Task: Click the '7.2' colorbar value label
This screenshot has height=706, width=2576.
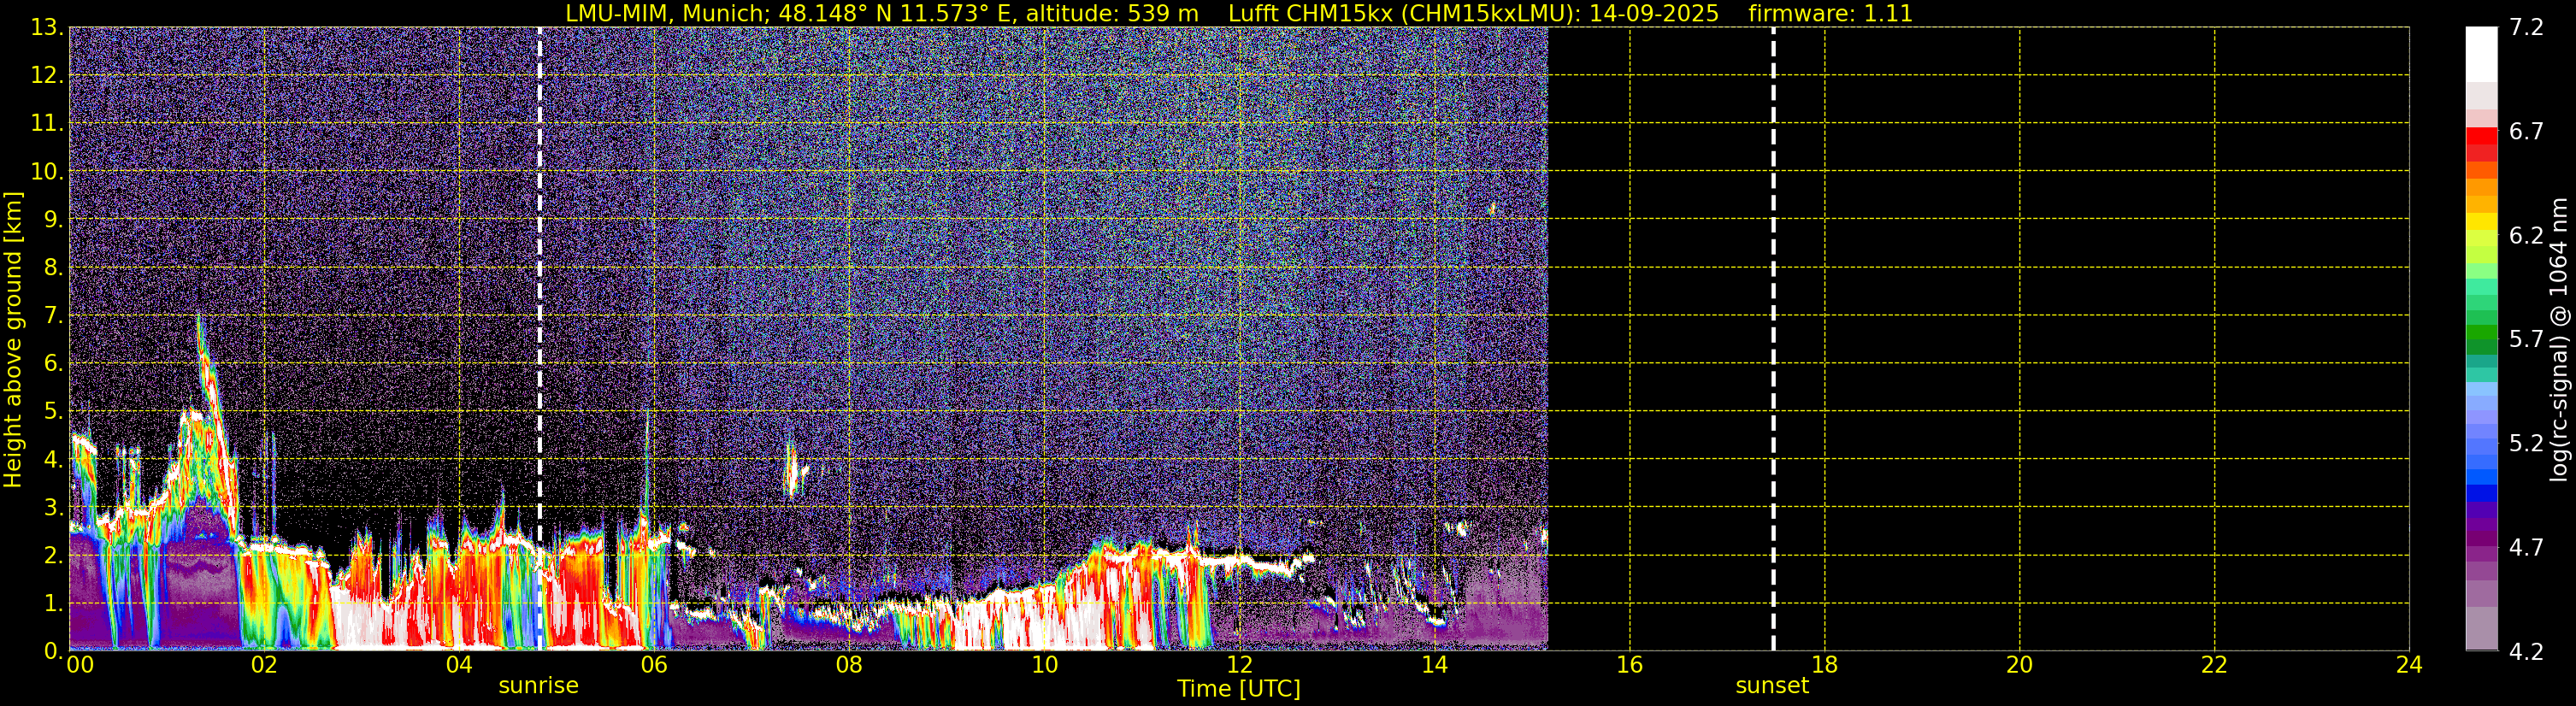Action: [x=2526, y=27]
